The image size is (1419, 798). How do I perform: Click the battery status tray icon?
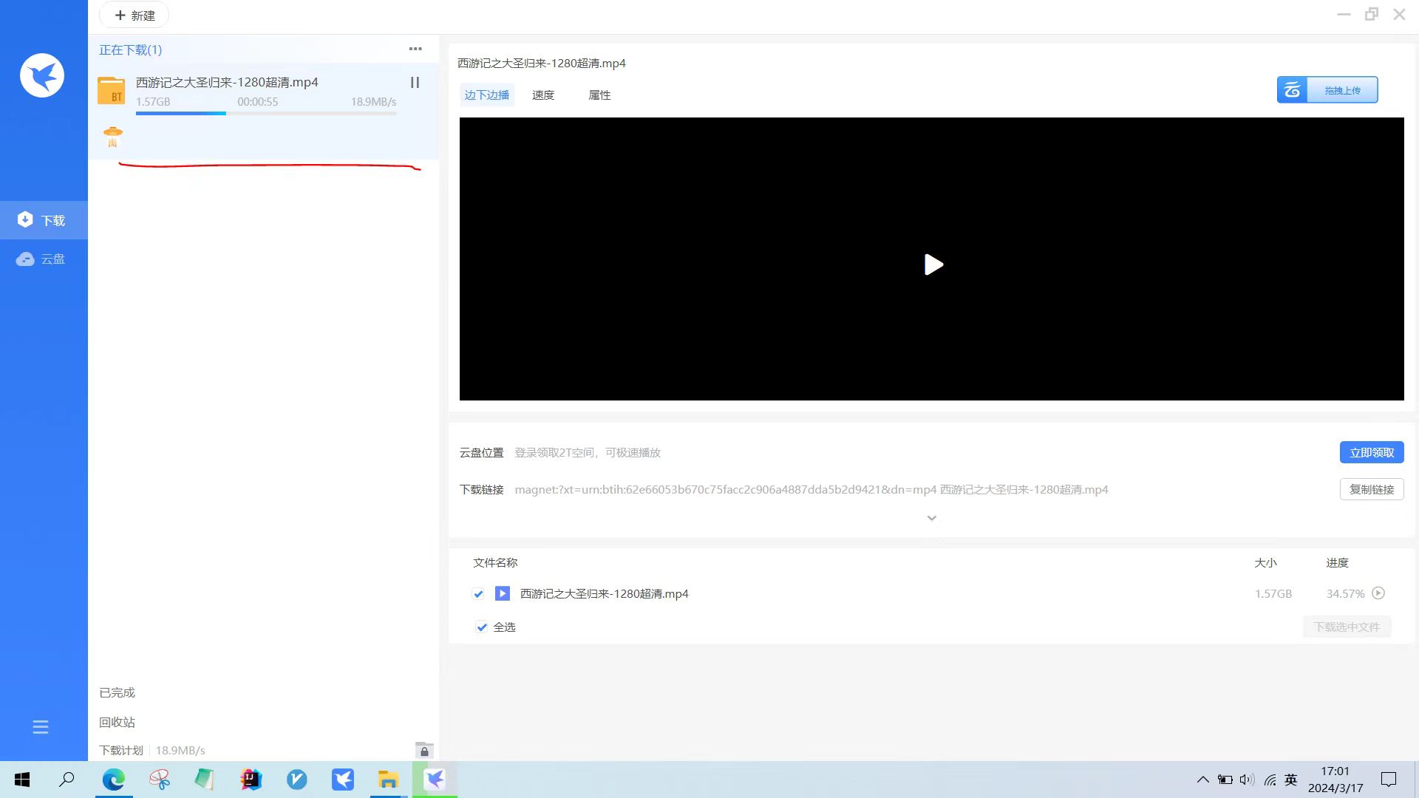coord(1225,780)
